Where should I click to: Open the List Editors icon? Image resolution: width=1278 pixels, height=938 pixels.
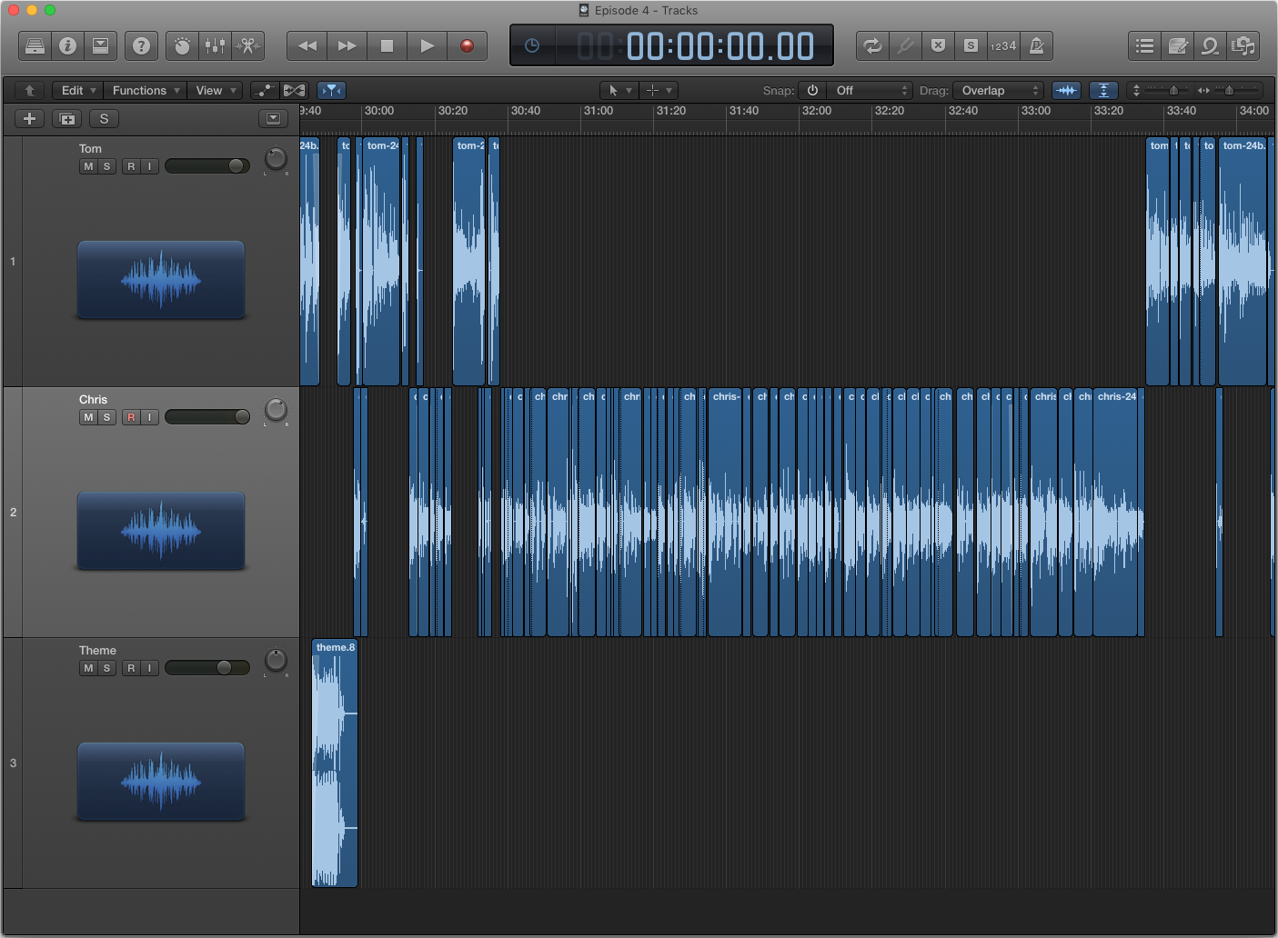click(1145, 45)
